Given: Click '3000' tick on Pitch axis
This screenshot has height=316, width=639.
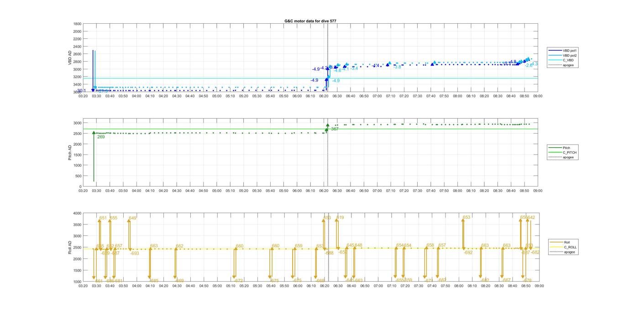Looking at the screenshot, I should [x=77, y=123].
